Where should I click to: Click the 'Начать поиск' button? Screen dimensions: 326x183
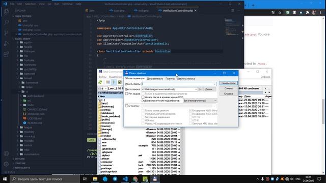coord(228,83)
